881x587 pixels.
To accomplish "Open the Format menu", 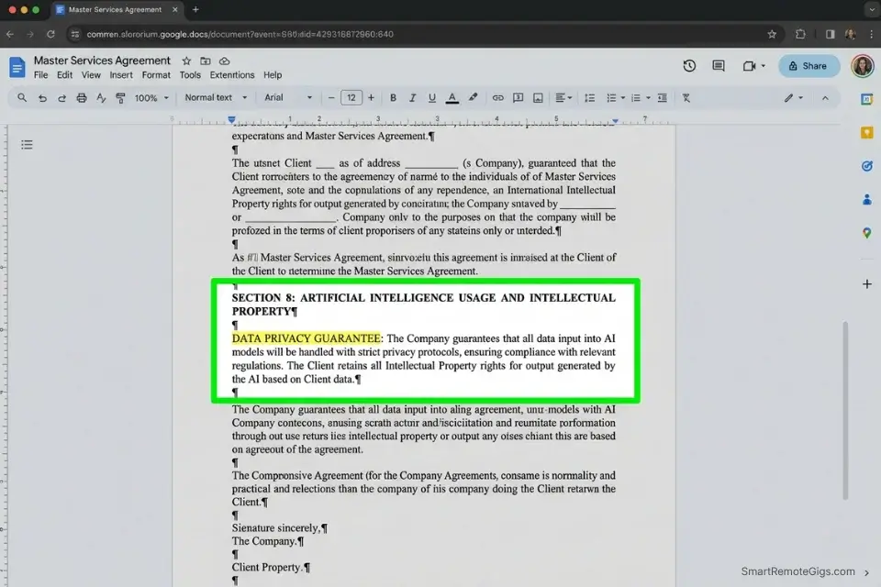I will point(156,74).
